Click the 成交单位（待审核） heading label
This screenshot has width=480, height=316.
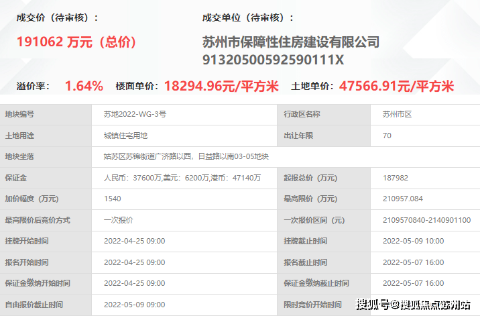tap(247, 17)
